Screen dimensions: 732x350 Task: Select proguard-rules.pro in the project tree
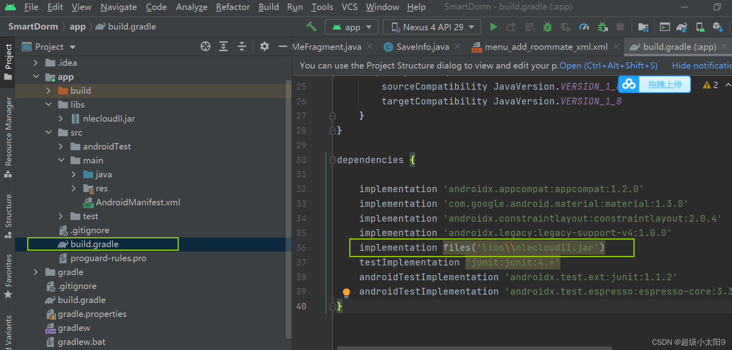click(x=108, y=258)
